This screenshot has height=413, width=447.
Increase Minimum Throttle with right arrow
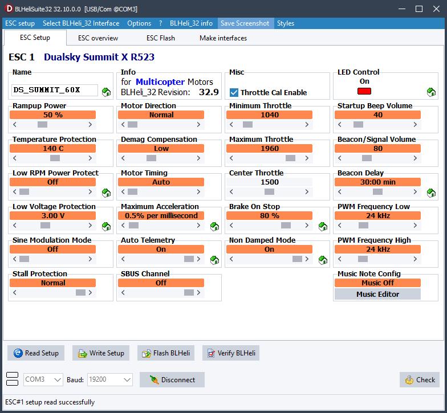(x=307, y=124)
